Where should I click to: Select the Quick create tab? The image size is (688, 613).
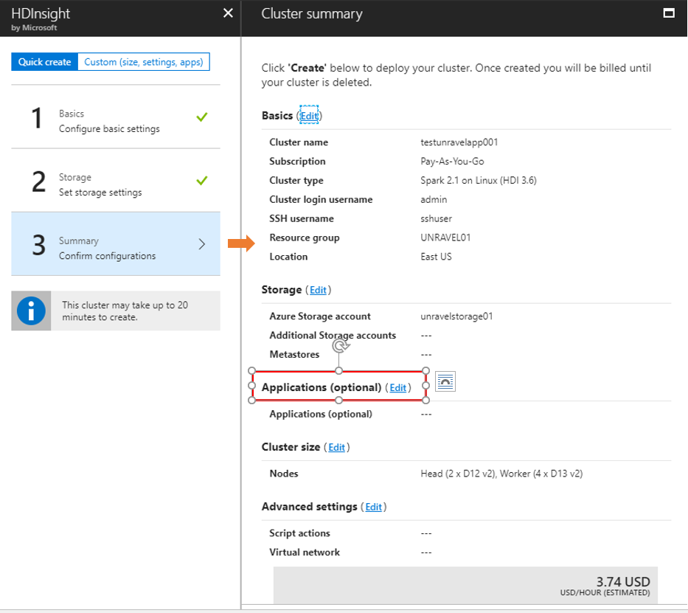click(x=45, y=62)
